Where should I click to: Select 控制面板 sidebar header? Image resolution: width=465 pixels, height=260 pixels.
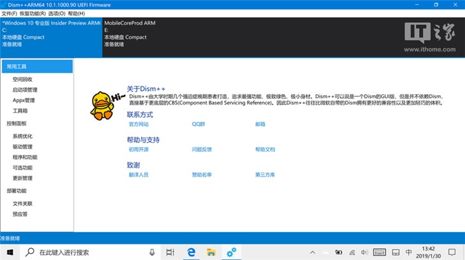[17, 124]
